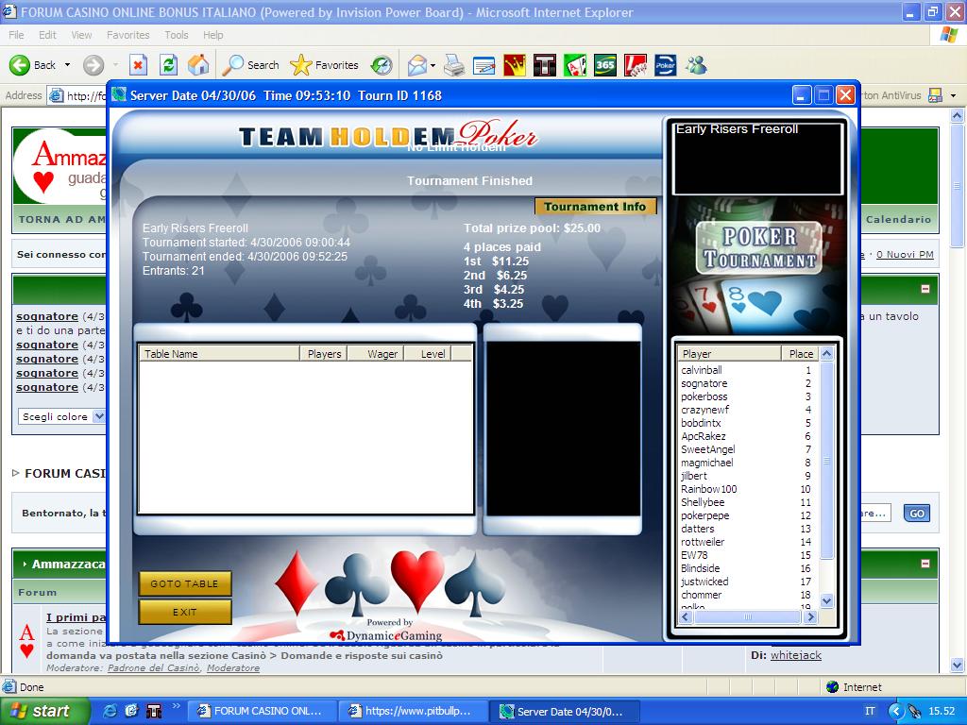Click the Back button in Internet Explorer

click(x=32, y=65)
